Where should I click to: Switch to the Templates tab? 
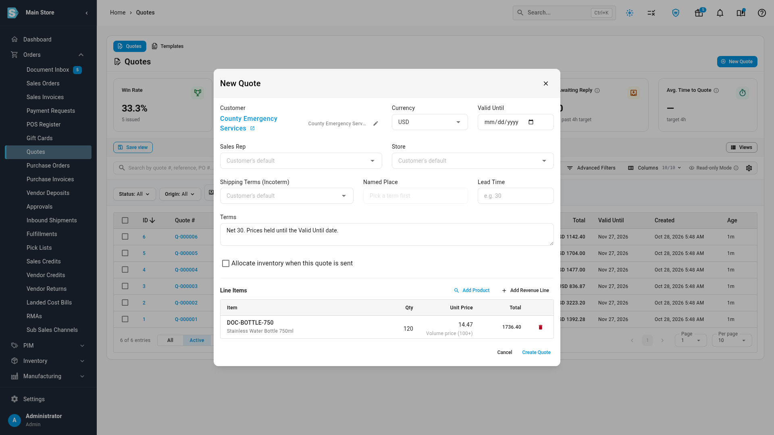pyautogui.click(x=168, y=46)
